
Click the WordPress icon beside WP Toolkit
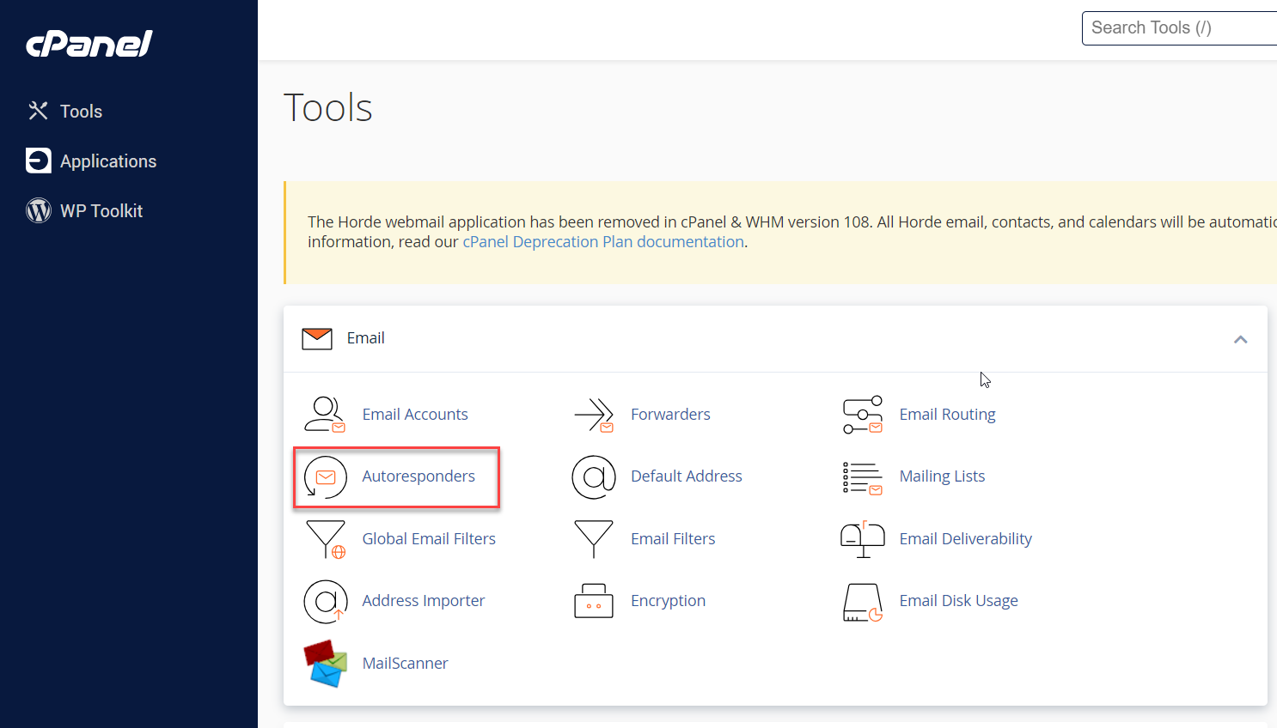pos(39,210)
